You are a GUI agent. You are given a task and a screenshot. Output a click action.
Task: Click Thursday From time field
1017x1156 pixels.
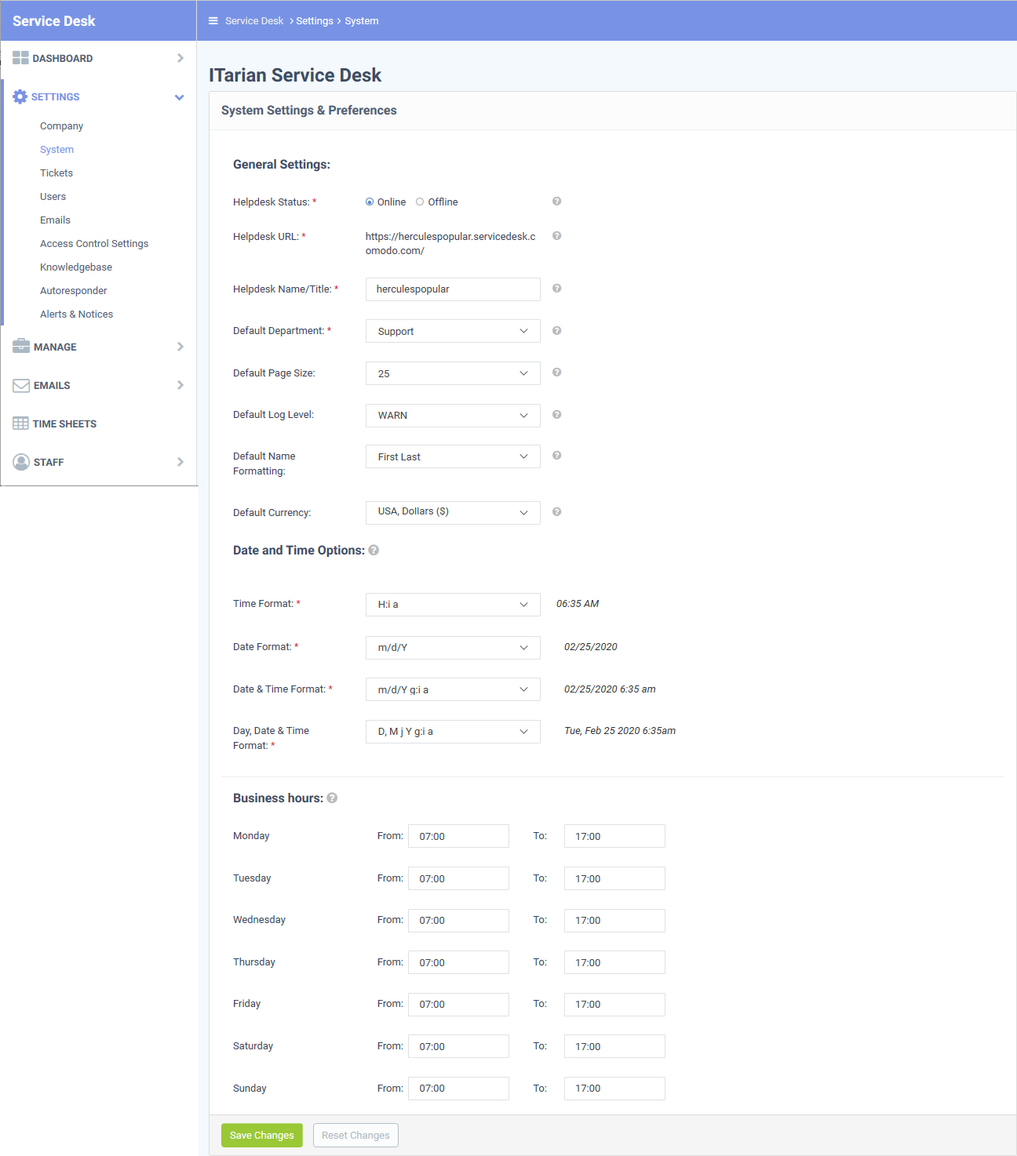click(x=458, y=962)
